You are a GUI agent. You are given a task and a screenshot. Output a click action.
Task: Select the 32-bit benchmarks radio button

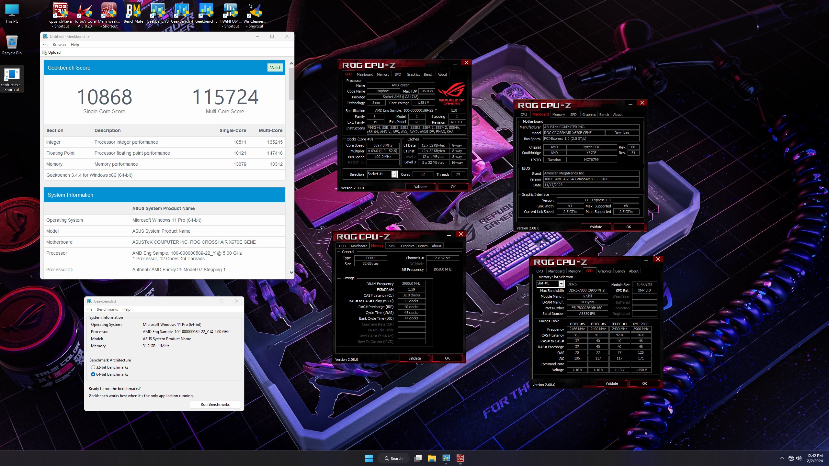point(93,367)
